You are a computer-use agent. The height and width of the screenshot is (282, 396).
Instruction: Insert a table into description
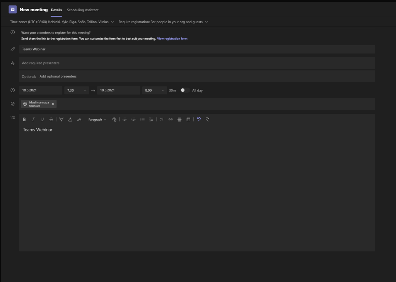click(188, 120)
